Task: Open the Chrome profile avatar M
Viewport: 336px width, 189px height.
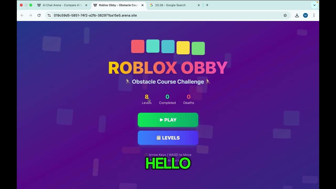Action: [x=305, y=15]
